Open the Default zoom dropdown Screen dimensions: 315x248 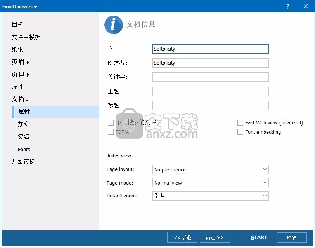click(x=210, y=196)
